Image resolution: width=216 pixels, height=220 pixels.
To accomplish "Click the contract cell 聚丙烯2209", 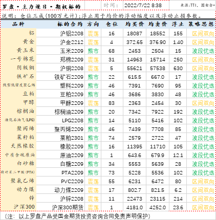I will point(69,129).
